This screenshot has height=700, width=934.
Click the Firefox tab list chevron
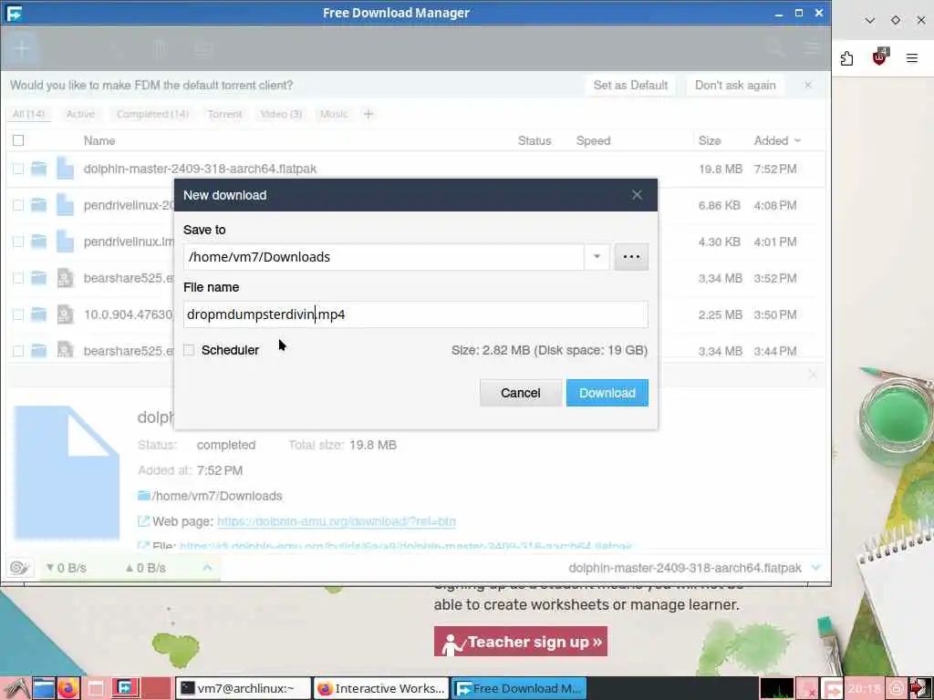869,20
